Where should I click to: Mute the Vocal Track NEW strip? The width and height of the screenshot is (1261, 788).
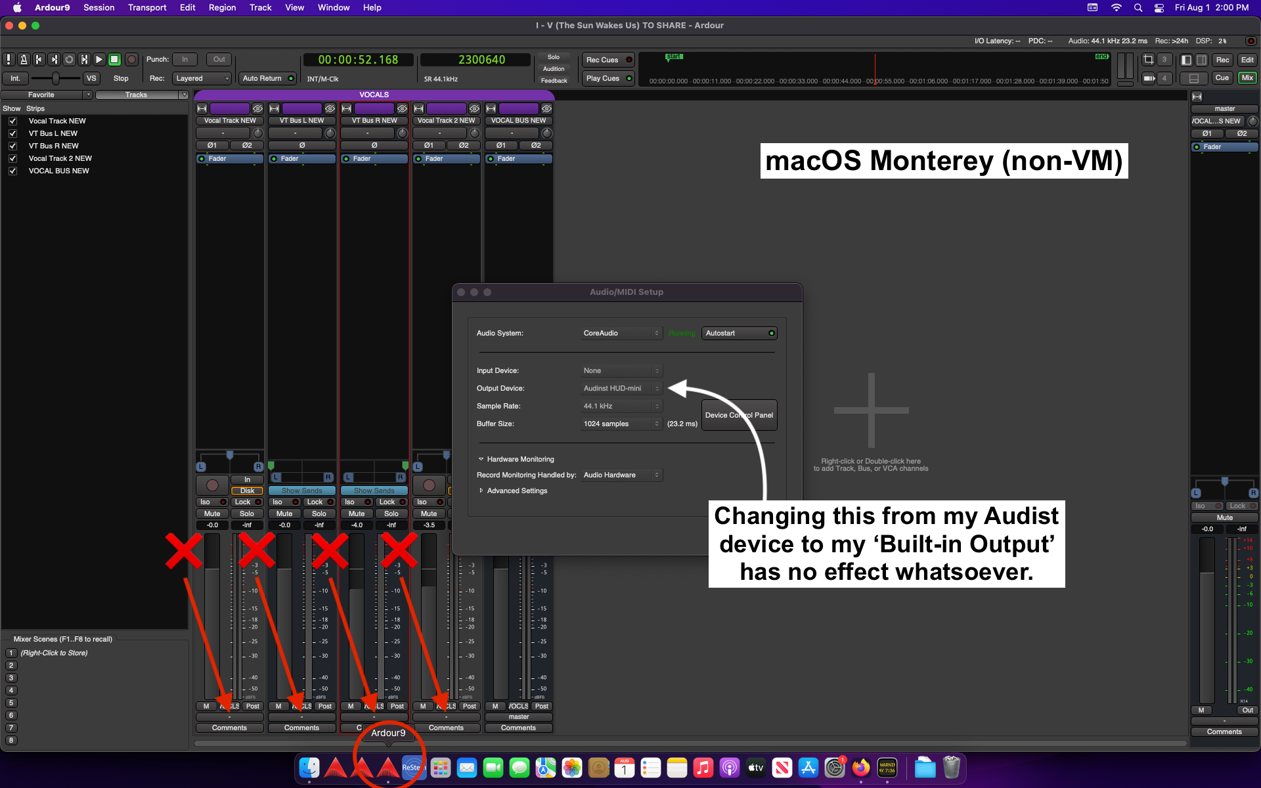(x=212, y=514)
